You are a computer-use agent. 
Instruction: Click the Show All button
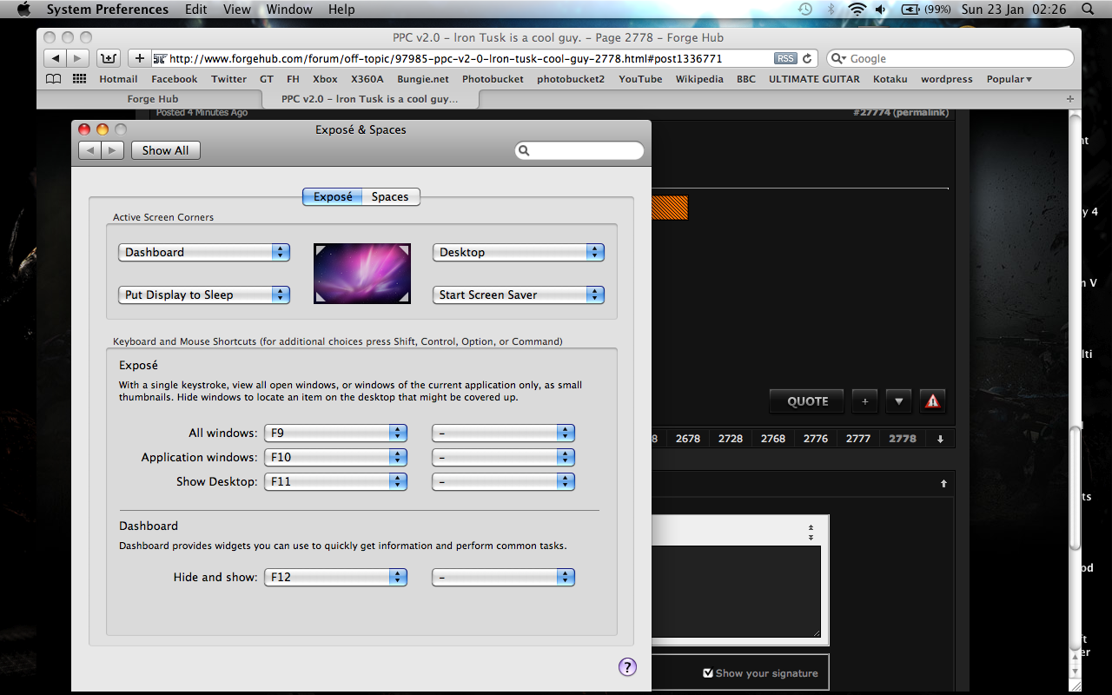coord(165,150)
